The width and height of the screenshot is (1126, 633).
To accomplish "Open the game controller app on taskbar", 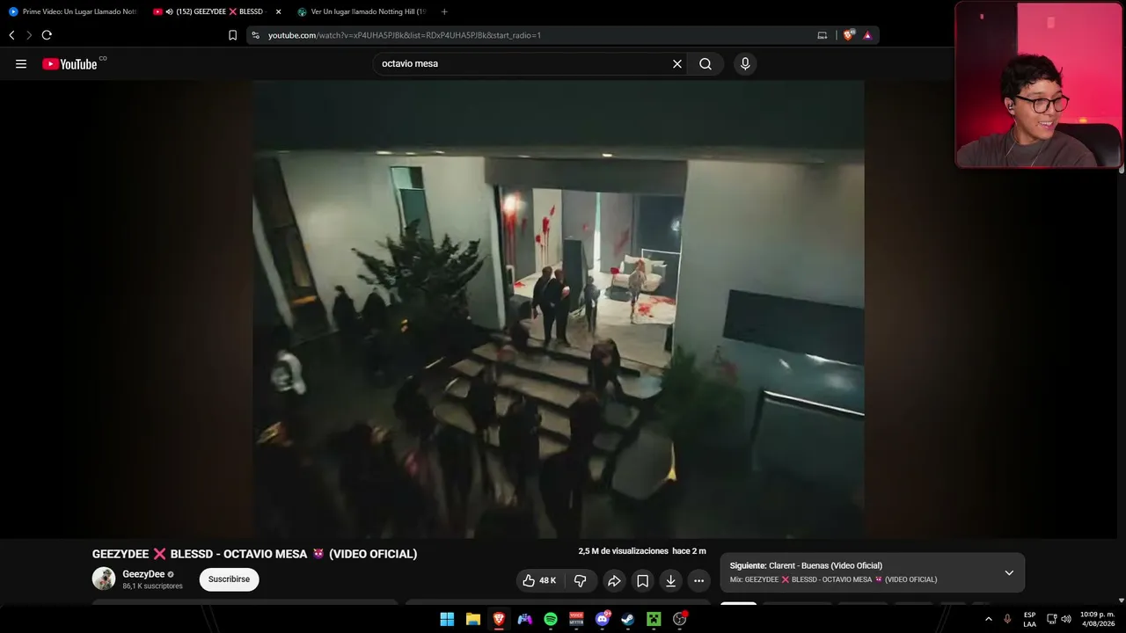I will pos(524,619).
